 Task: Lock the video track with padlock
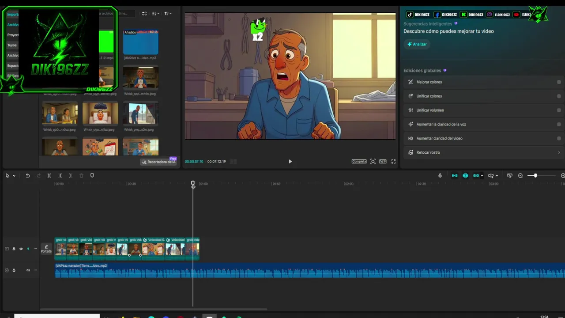coord(14,249)
